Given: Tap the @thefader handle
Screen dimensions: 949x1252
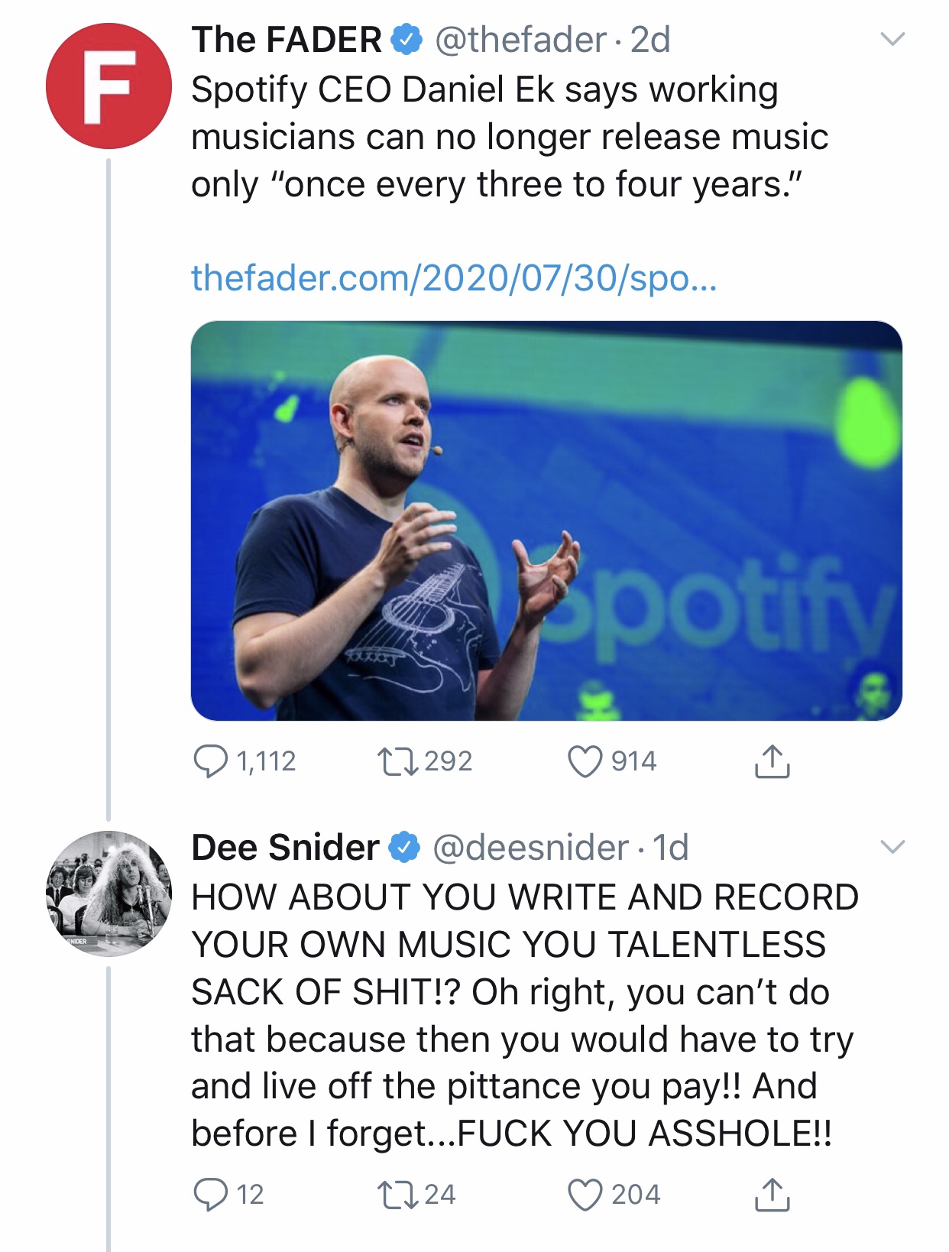Looking at the screenshot, I should 520,40.
